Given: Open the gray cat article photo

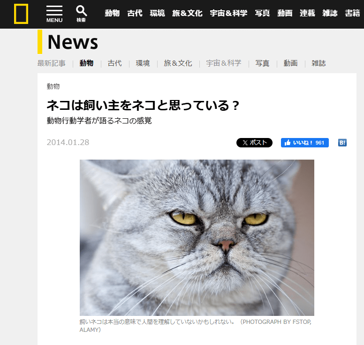Looking at the screenshot, I should (197, 238).
